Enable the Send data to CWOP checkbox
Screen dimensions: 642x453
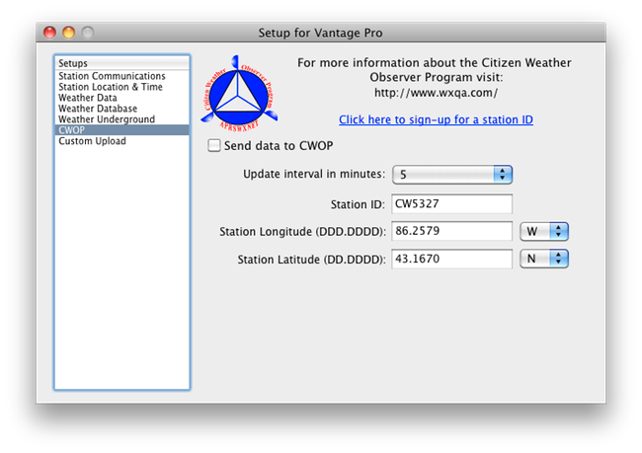tap(214, 145)
